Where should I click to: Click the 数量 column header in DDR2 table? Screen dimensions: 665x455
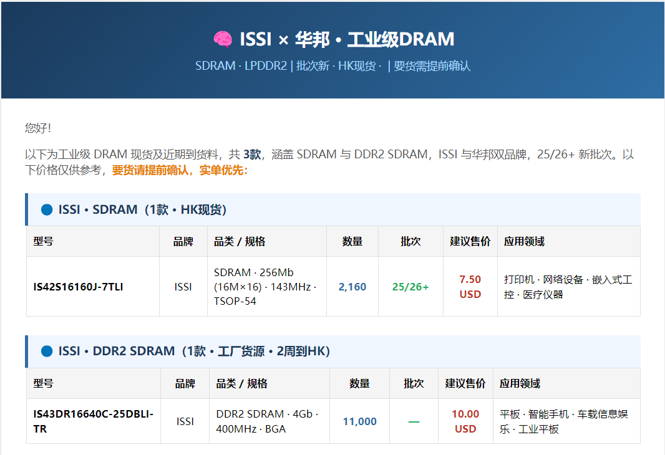pos(360,383)
